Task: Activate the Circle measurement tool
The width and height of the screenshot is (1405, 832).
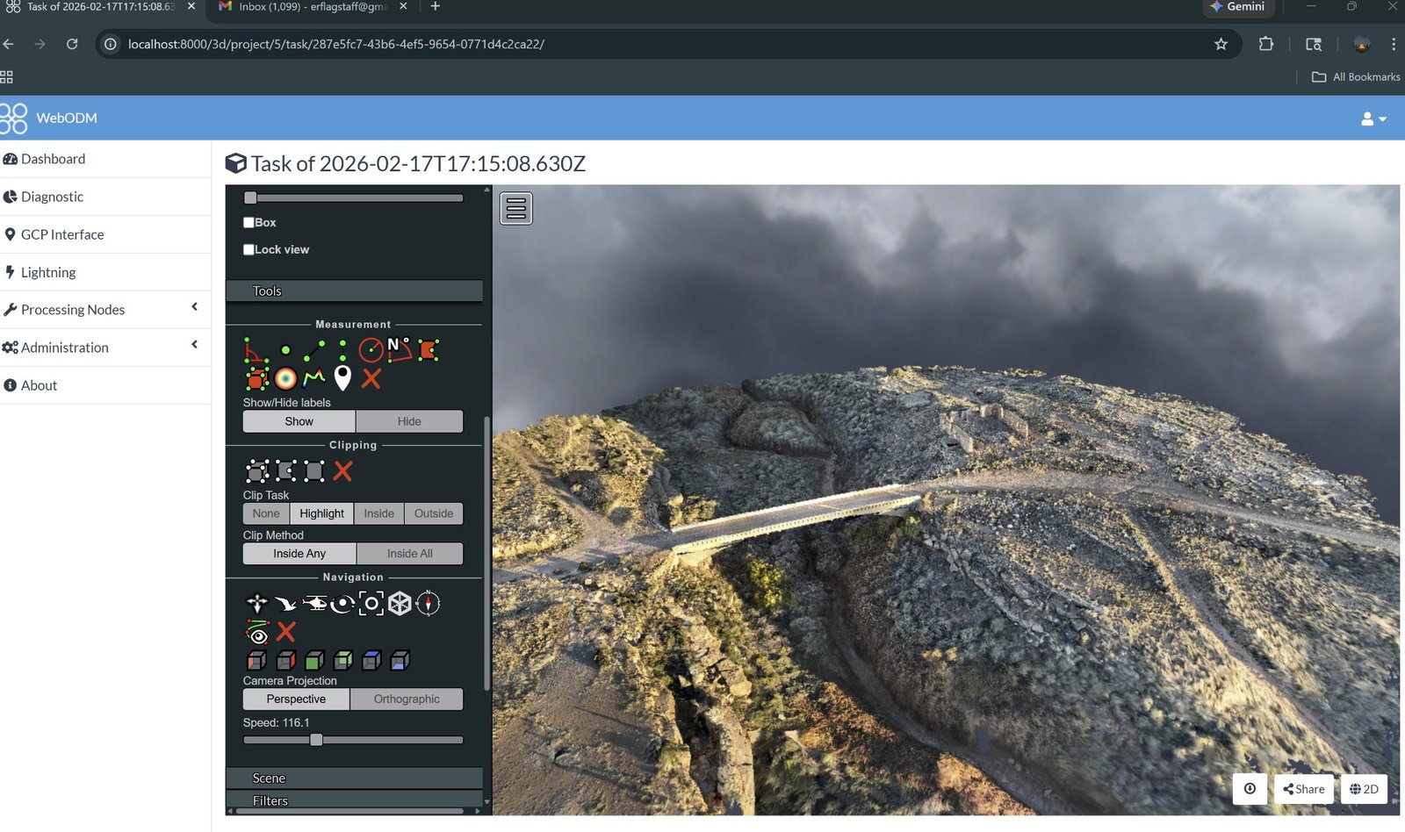Action: [x=371, y=348]
